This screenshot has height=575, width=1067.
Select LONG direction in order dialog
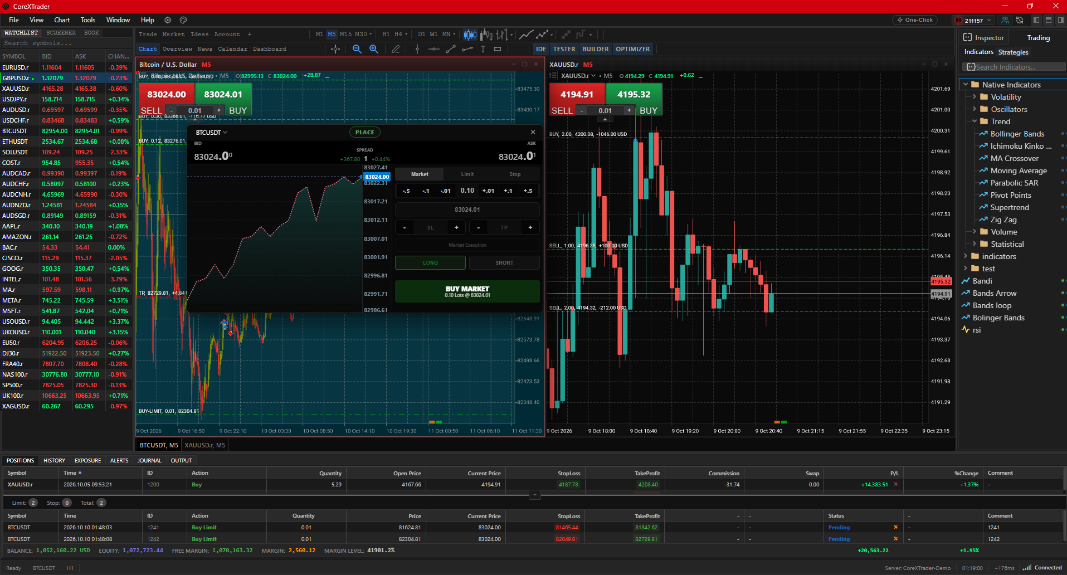pyautogui.click(x=430, y=262)
